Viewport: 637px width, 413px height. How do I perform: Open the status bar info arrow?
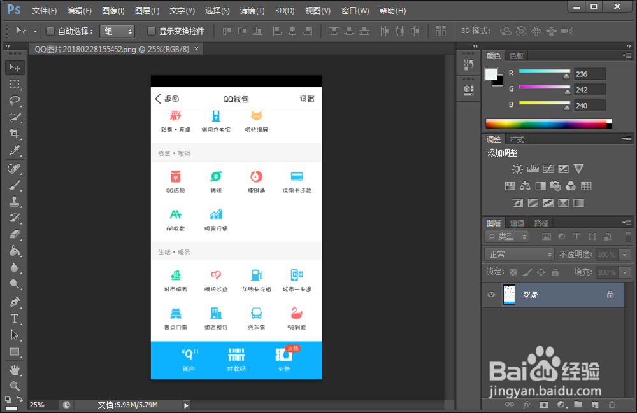pyautogui.click(x=186, y=405)
